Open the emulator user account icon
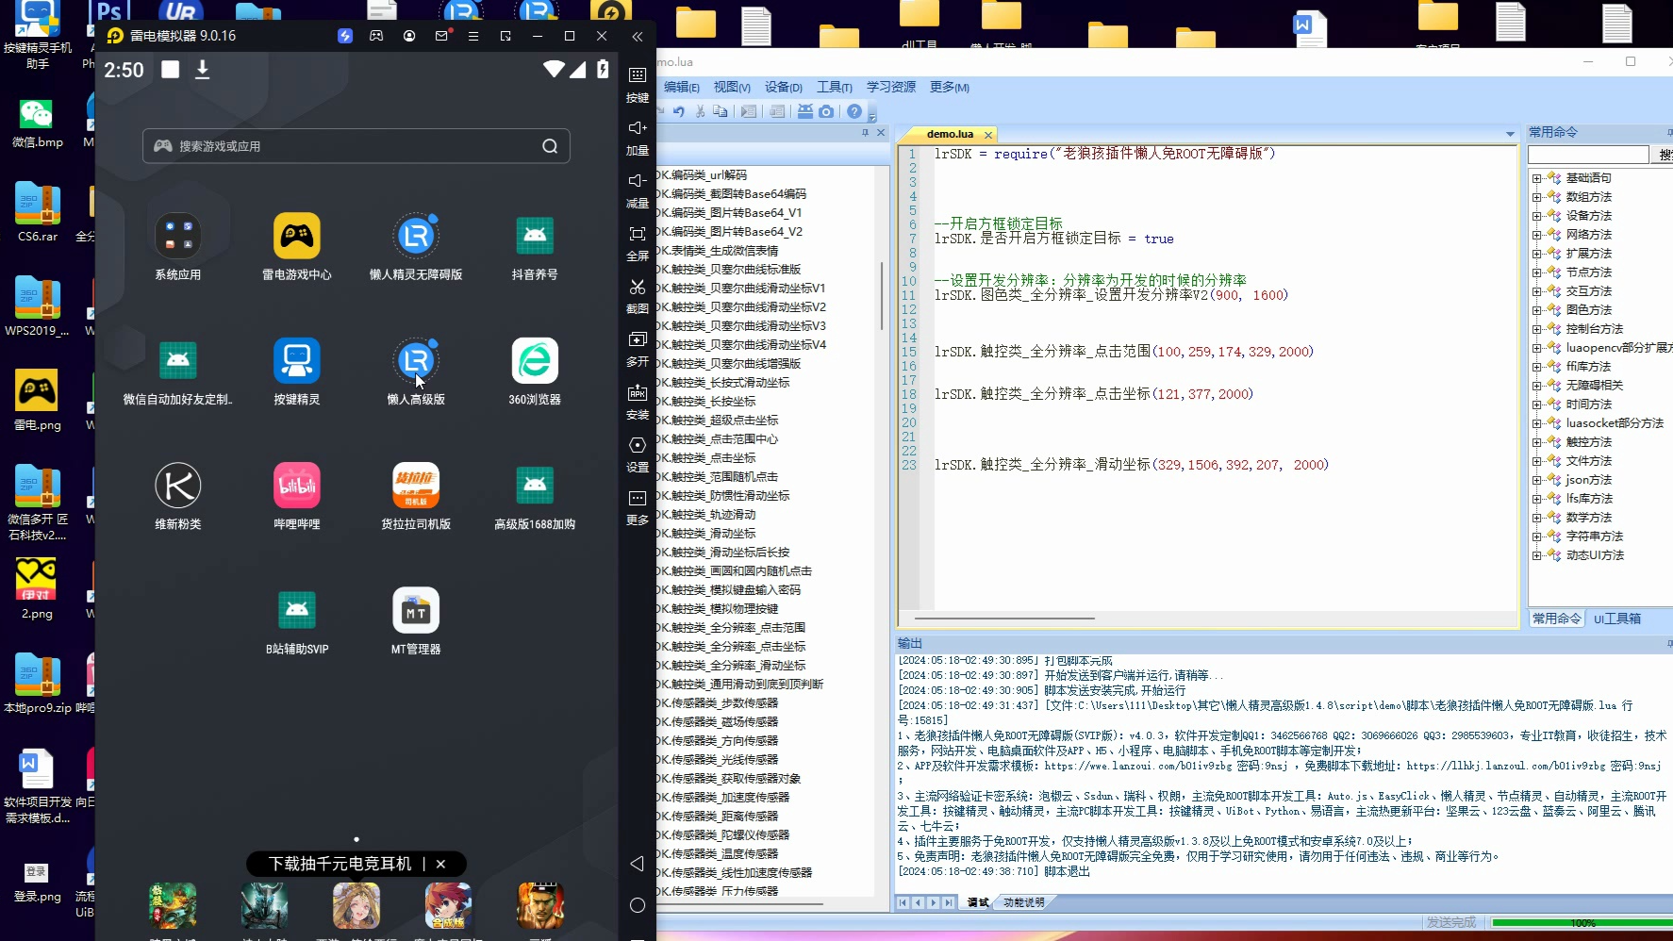 [409, 36]
